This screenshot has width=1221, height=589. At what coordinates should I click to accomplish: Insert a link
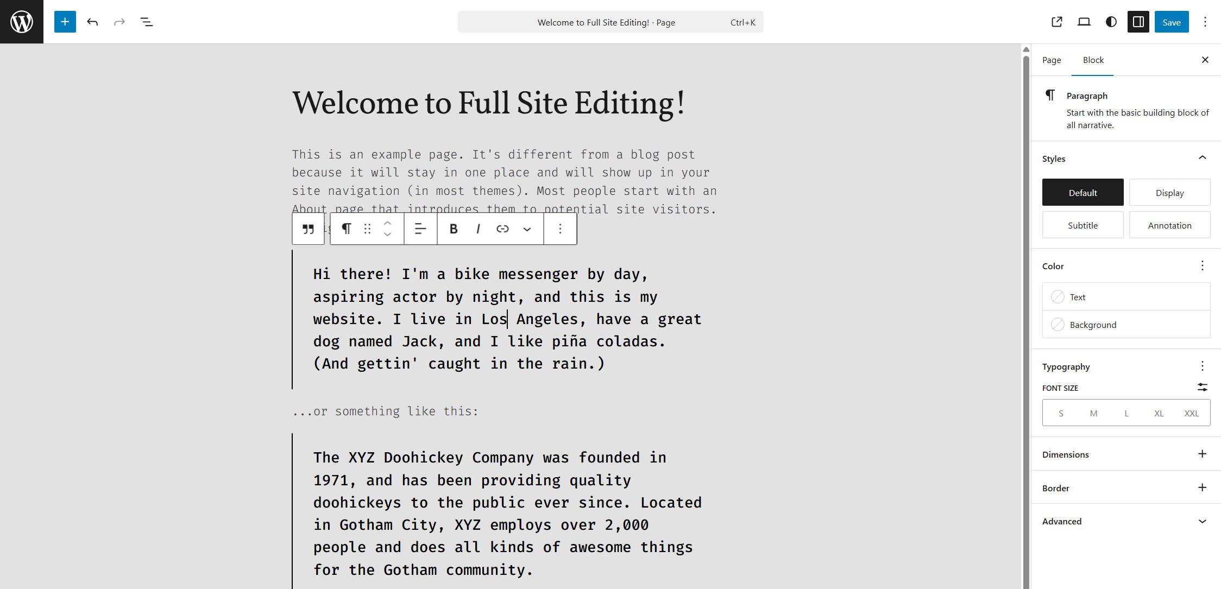coord(502,229)
